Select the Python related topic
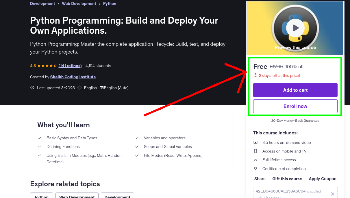The height and width of the screenshot is (198, 350). (x=41, y=197)
